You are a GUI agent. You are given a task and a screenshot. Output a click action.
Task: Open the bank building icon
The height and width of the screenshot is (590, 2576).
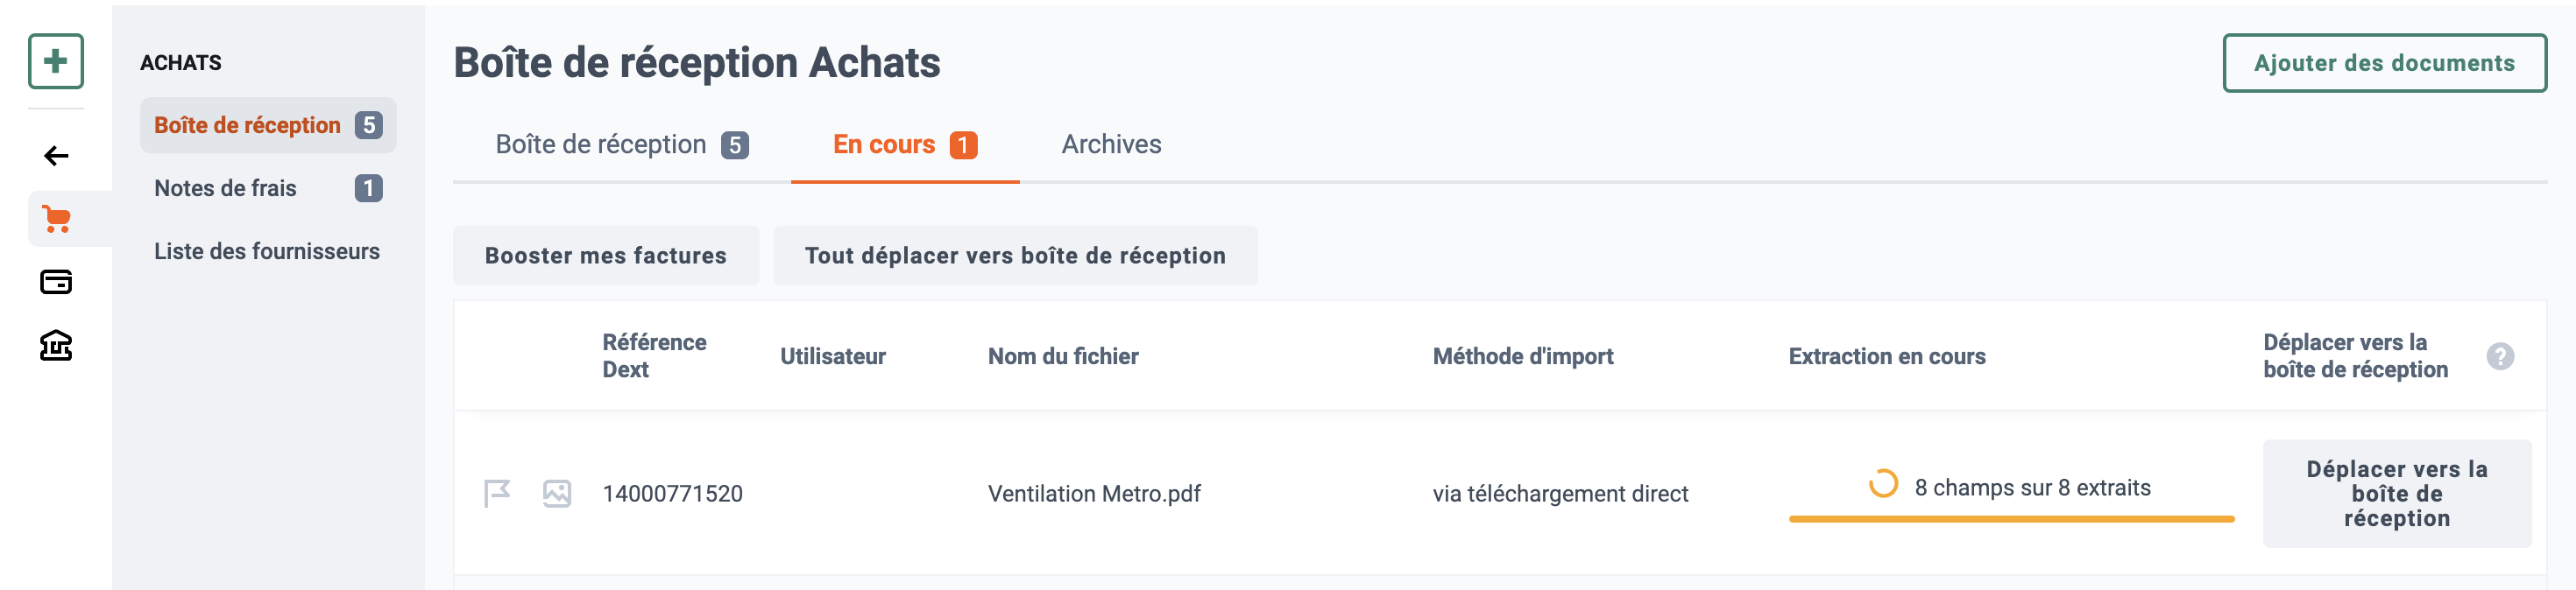point(56,346)
